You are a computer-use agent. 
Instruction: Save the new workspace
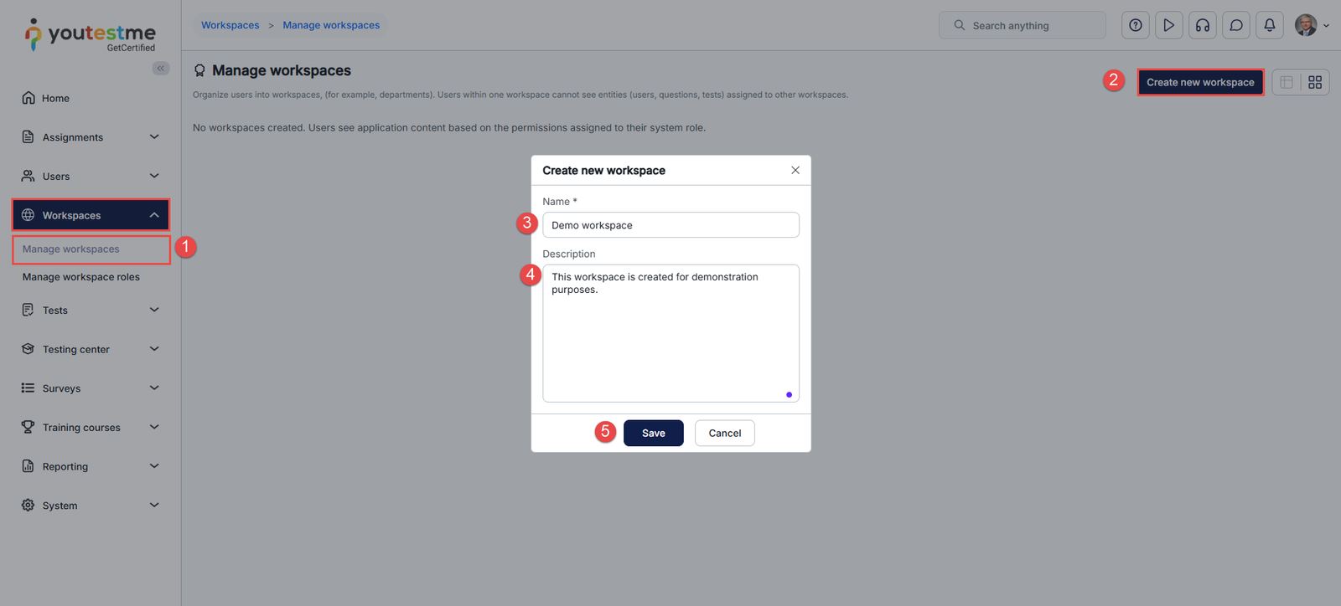point(654,433)
